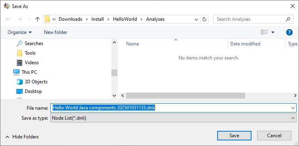
Task: Sort by Name column header
Action: click(x=133, y=44)
